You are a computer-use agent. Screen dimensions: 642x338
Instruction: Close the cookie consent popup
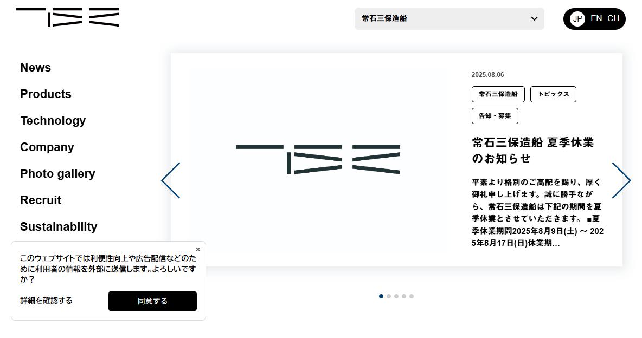(198, 249)
